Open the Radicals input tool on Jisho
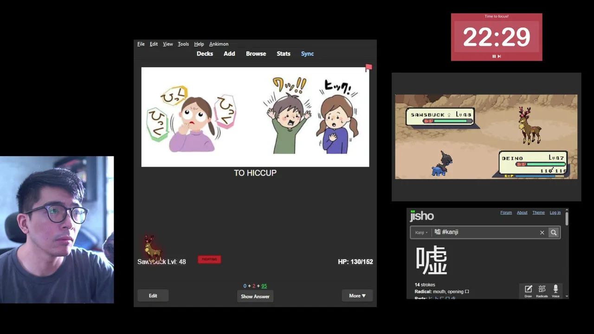Viewport: 594px width, 334px height. [x=542, y=291]
